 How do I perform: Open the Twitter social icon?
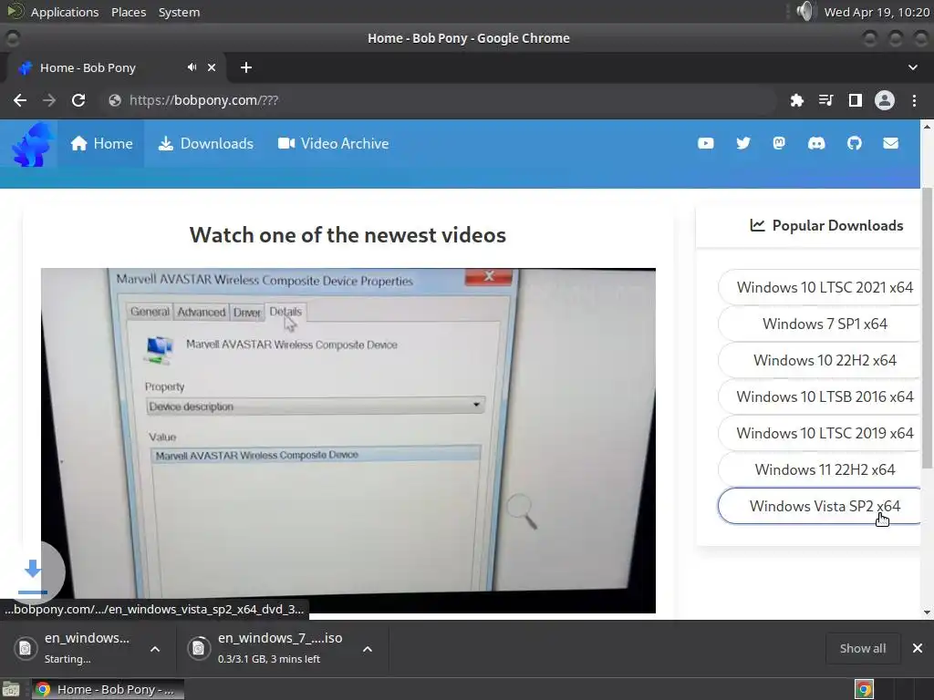pyautogui.click(x=742, y=143)
